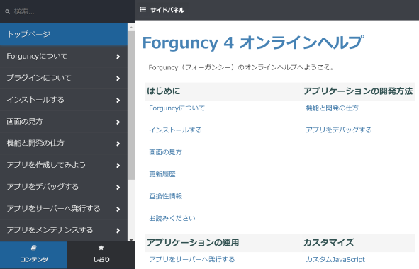Screen dimensions: 419x269
Task: Follow the 機能と開発の仕方 content link
Action: (x=333, y=108)
